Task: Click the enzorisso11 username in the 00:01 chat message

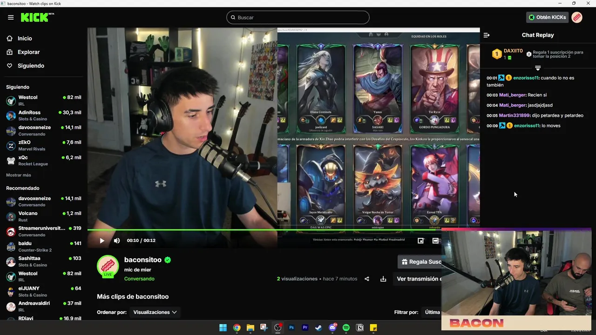Action: coord(526,78)
